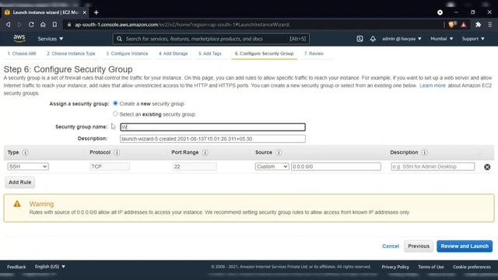The width and height of the screenshot is (498, 280).
Task: Click the info icon next to Type
Action: click(x=26, y=152)
